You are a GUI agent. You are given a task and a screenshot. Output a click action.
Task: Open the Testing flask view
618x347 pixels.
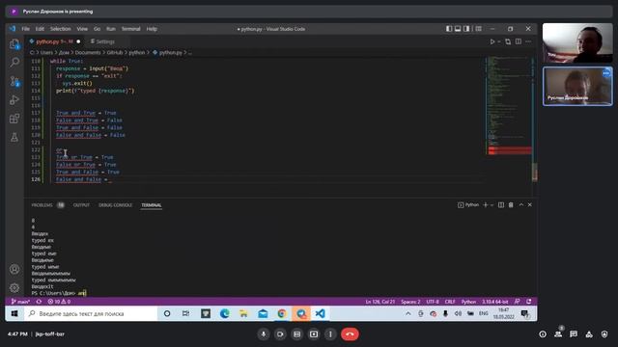tap(14, 137)
